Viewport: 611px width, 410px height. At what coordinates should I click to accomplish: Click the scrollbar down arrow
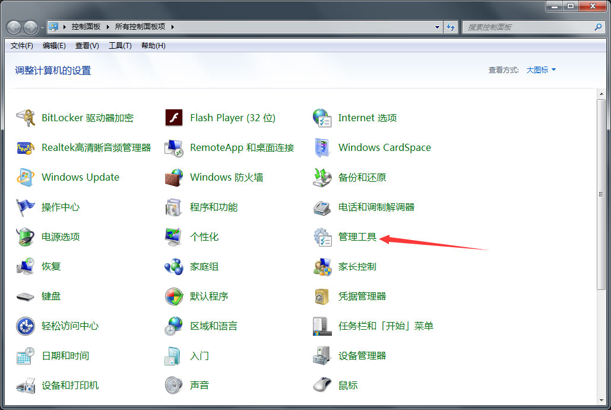(601, 400)
